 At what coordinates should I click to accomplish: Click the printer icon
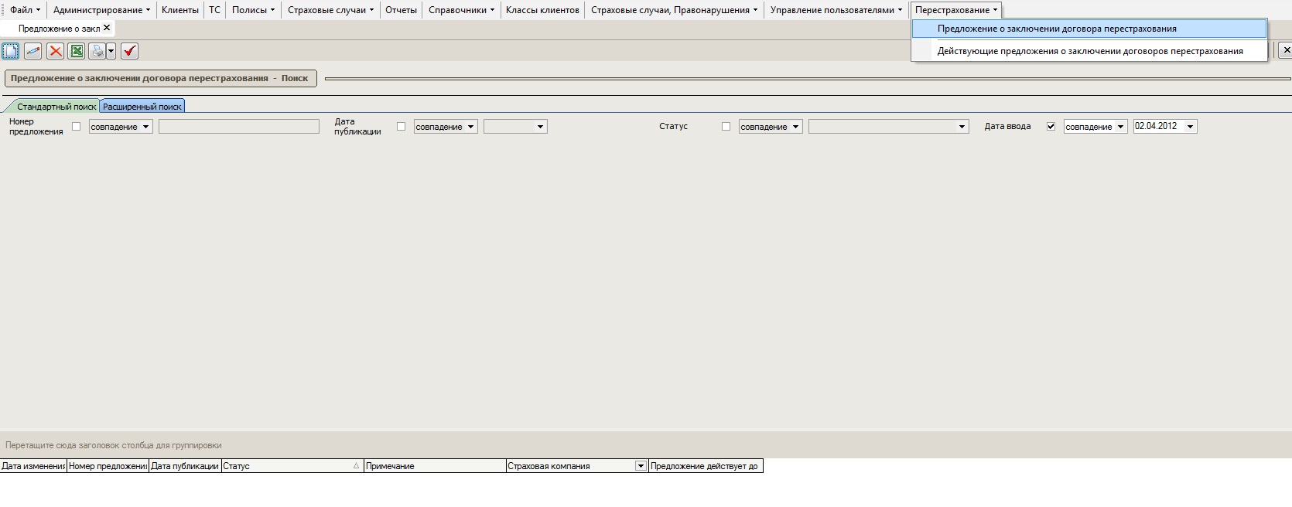[97, 51]
